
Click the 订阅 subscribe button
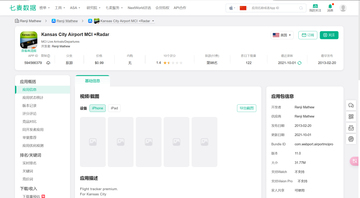click(308, 35)
